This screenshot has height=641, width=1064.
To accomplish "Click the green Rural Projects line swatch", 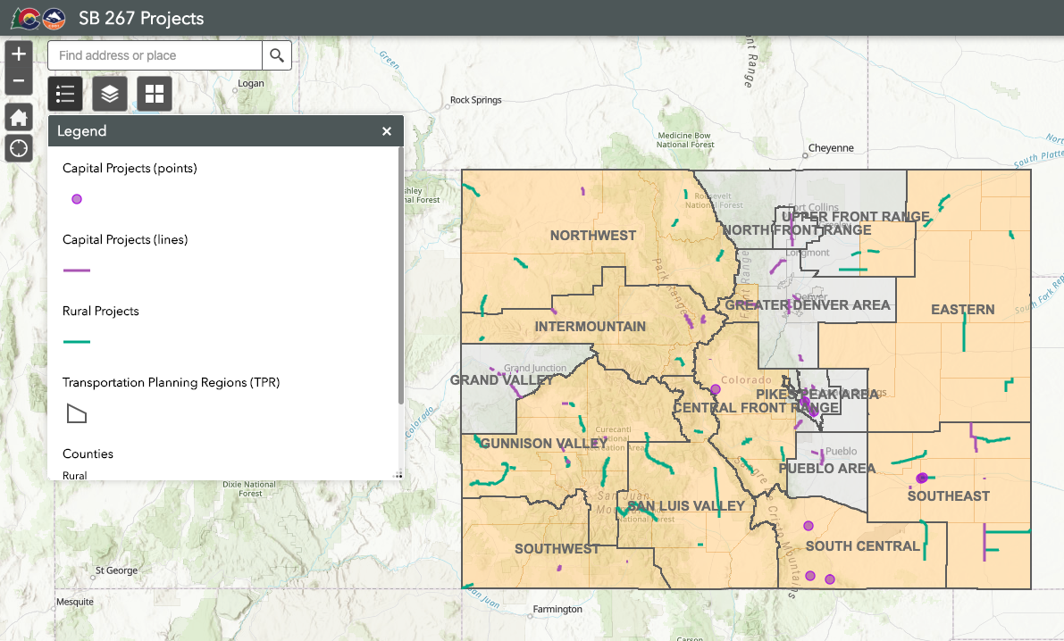I will pos(77,341).
